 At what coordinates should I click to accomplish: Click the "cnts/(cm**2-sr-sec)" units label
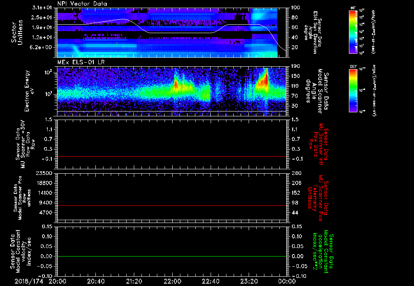point(373,32)
